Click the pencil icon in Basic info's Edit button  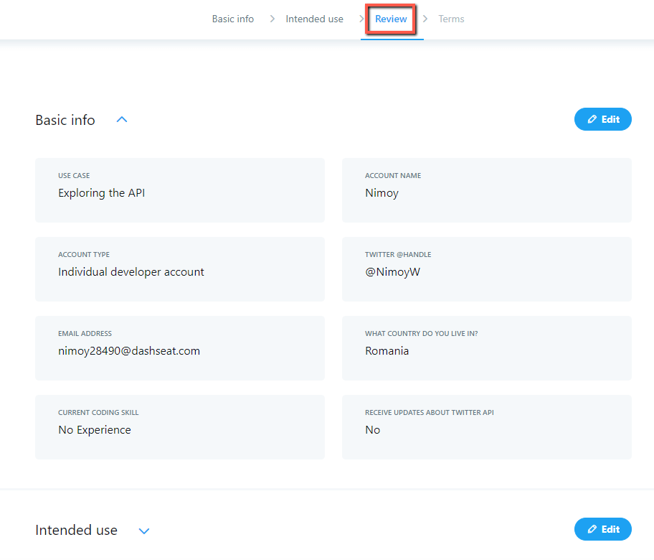(592, 119)
